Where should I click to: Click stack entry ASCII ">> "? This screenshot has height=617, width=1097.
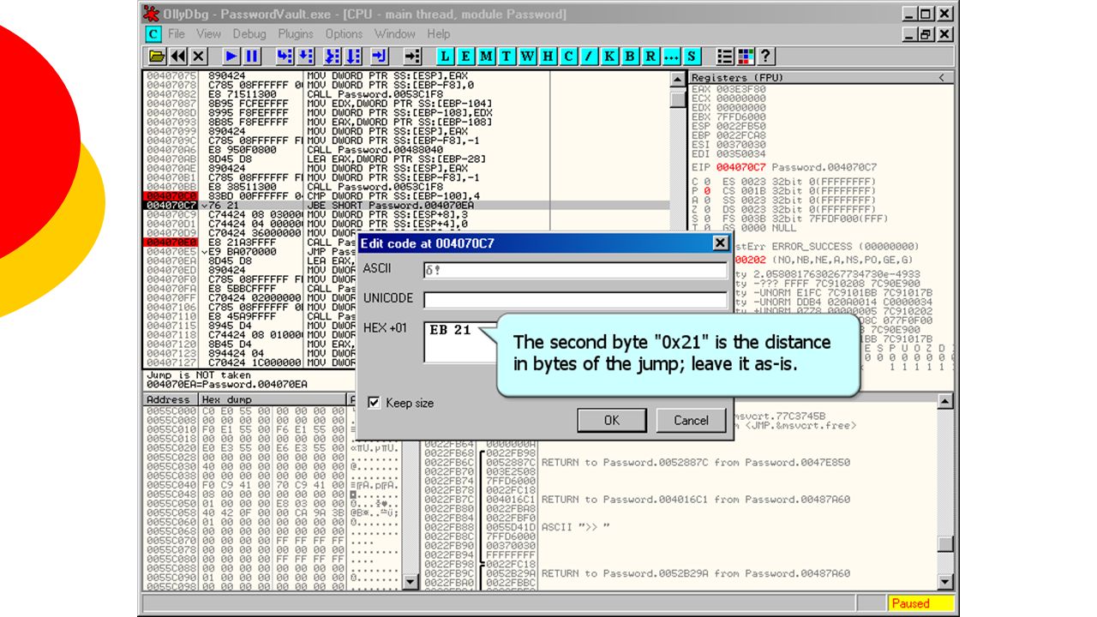coord(576,527)
